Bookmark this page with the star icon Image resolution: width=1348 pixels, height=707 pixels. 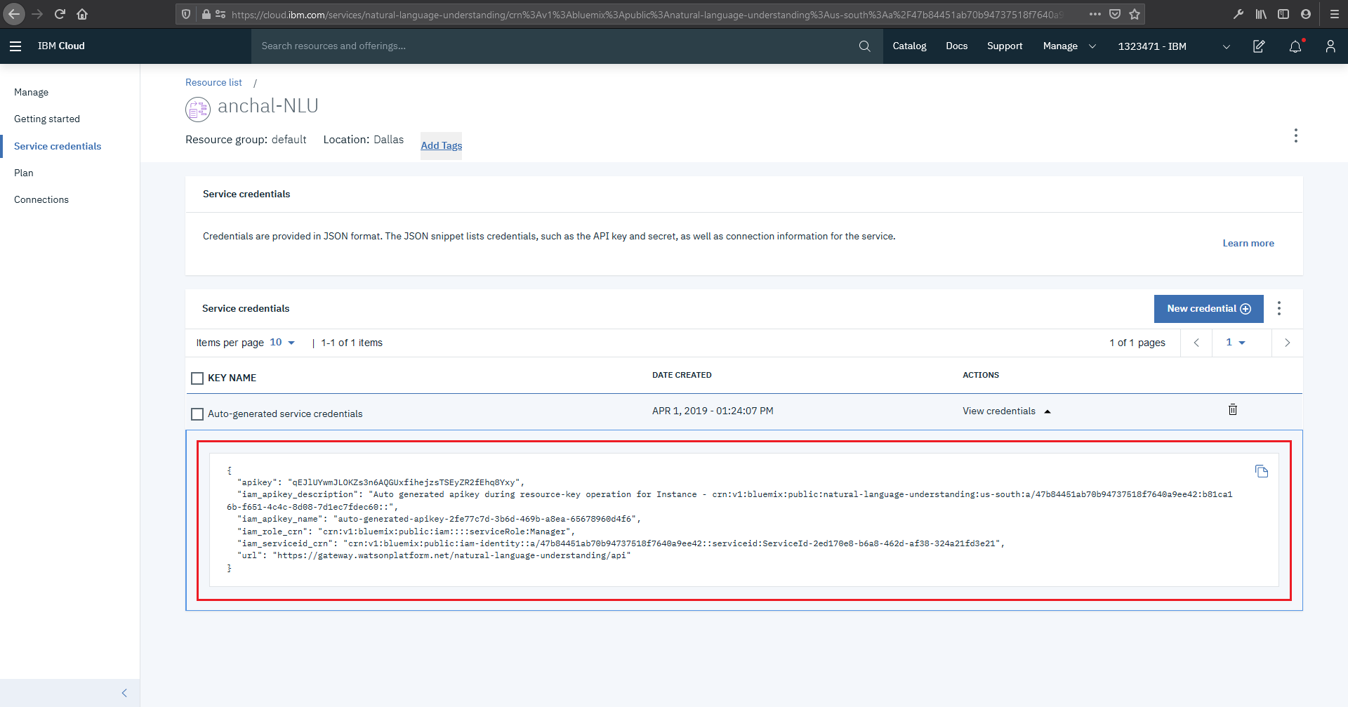click(1135, 14)
